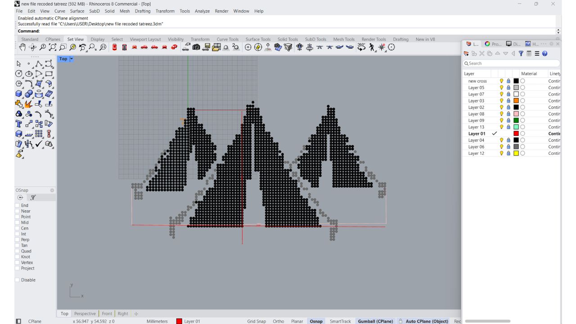Click the Boolean union spheres icon
The width and height of the screenshot is (576, 324).
(x=29, y=94)
